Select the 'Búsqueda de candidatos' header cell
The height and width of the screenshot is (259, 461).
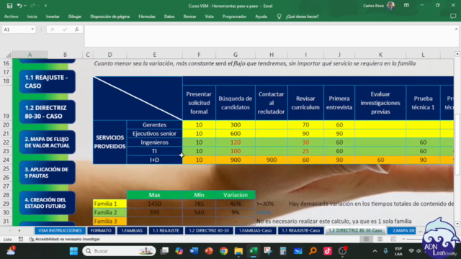[x=236, y=103]
